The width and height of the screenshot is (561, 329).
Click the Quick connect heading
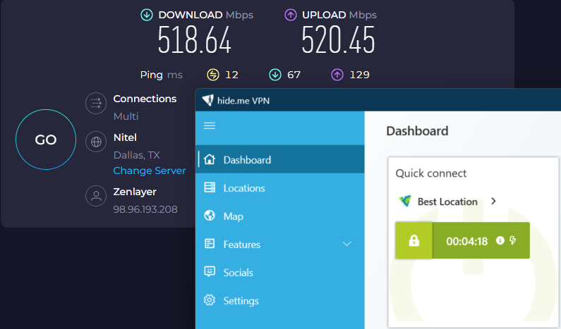click(x=431, y=173)
